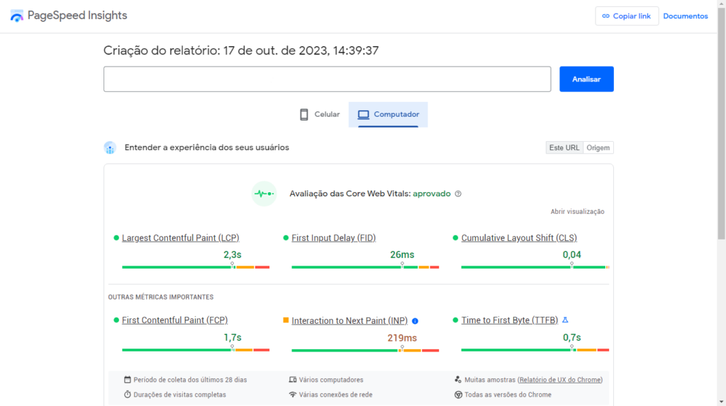The height and width of the screenshot is (406, 726).
Task: Open Largest Contentful Paint (LCP) link
Action: [x=181, y=238]
